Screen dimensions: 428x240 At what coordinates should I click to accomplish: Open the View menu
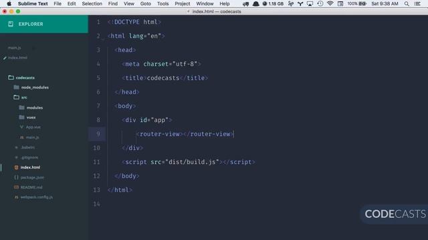click(129, 3)
